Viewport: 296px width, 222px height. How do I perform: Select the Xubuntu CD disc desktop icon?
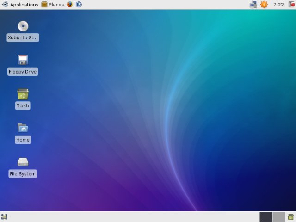[x=23, y=26]
